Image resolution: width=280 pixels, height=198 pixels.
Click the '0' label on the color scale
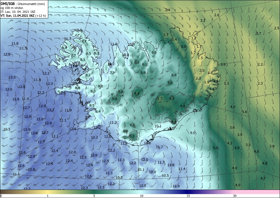(1, 196)
